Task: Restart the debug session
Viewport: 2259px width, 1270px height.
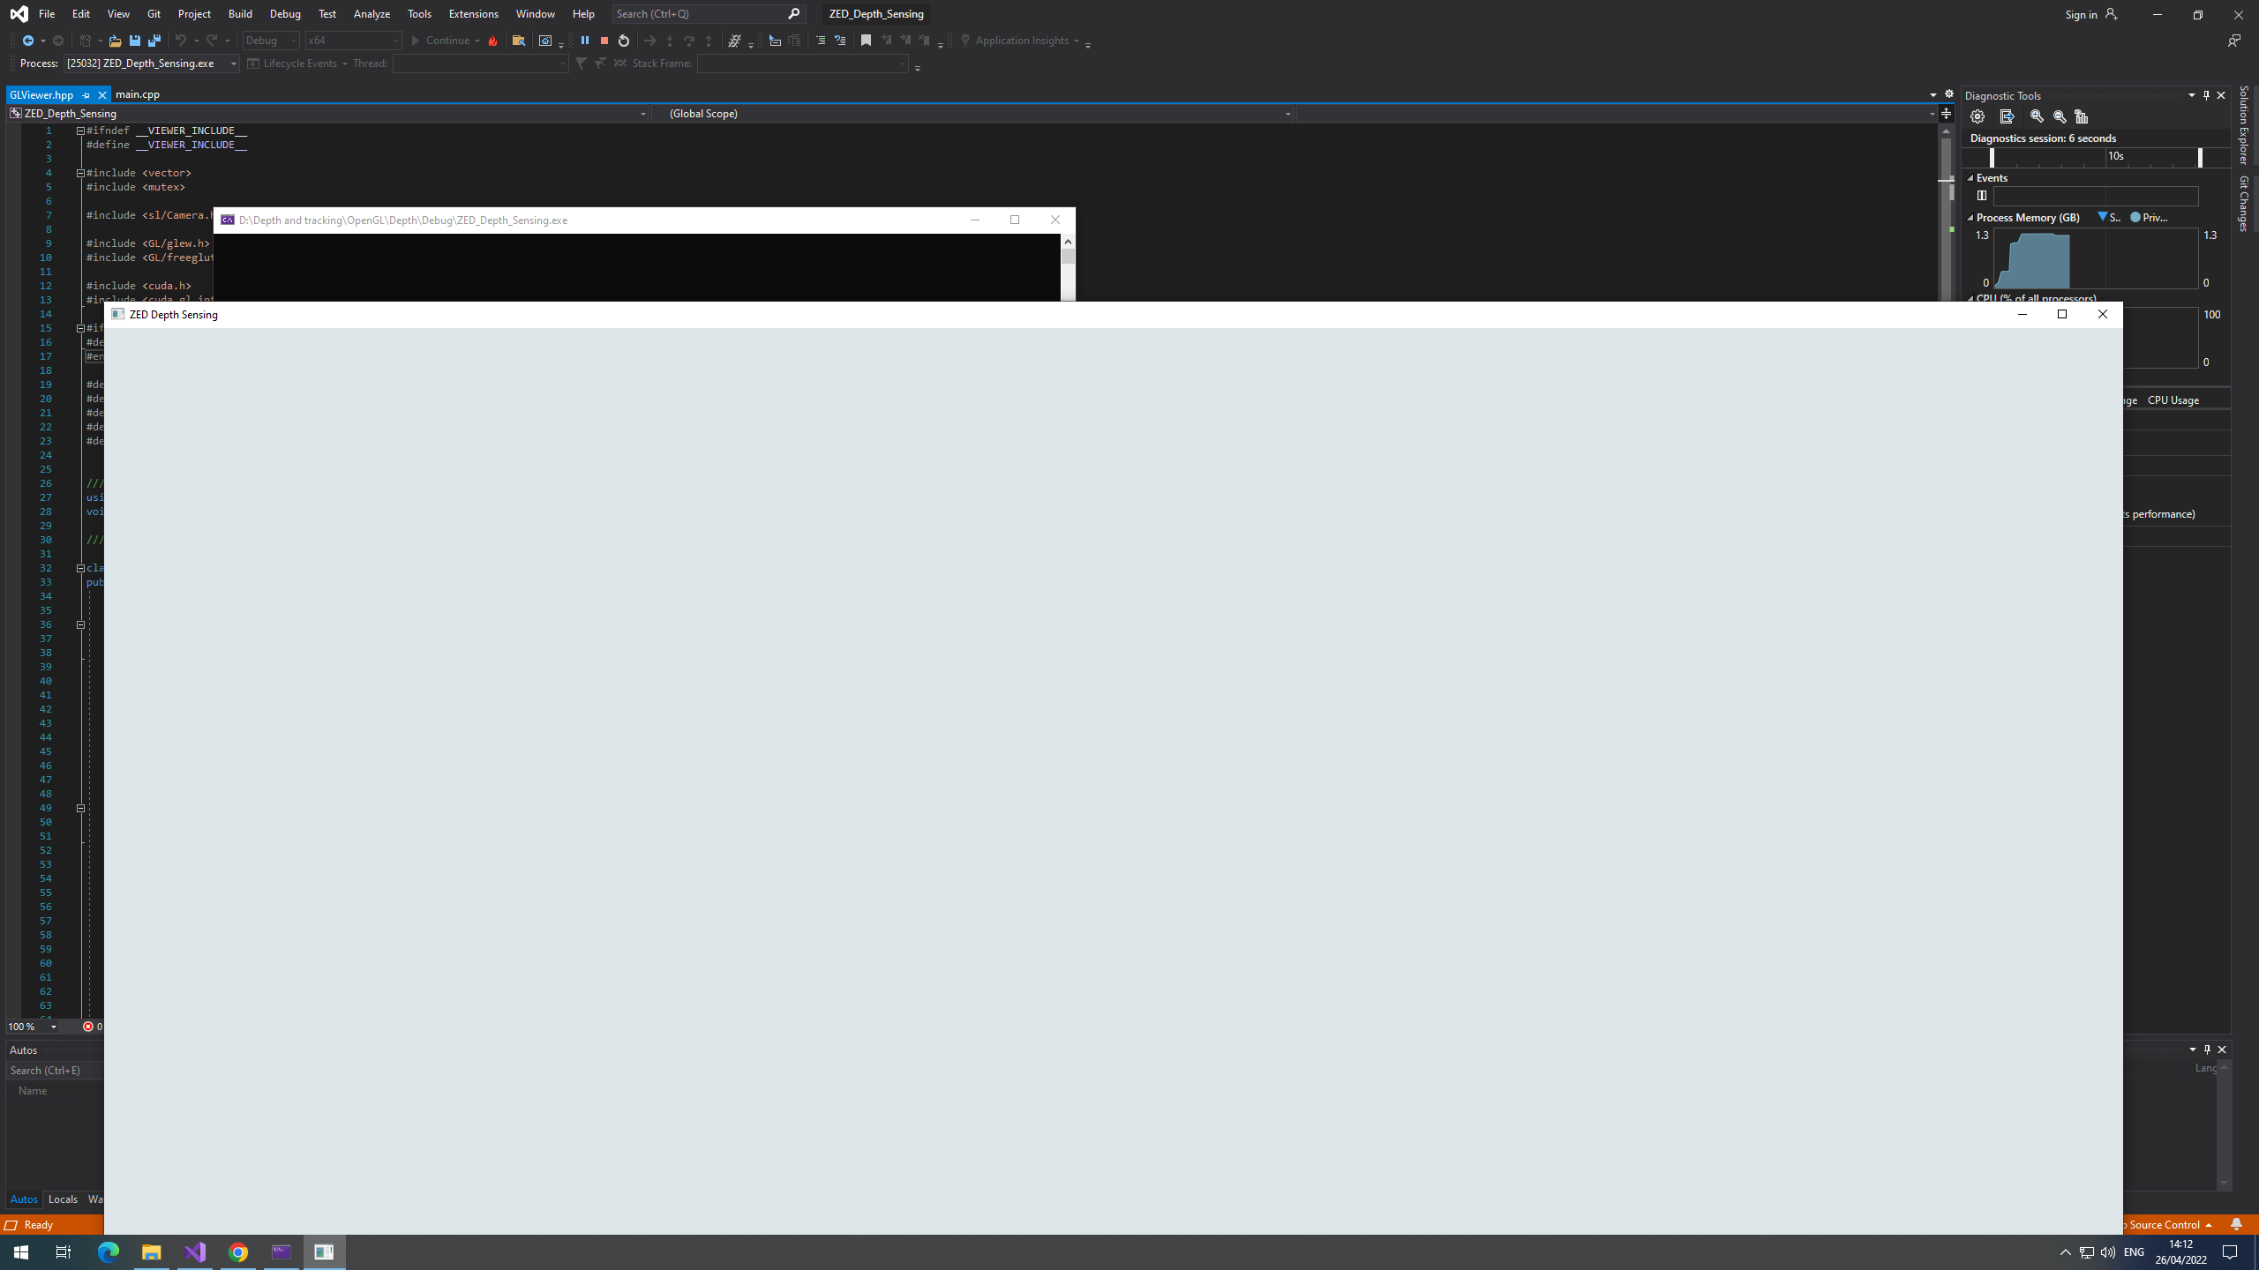Action: click(624, 41)
